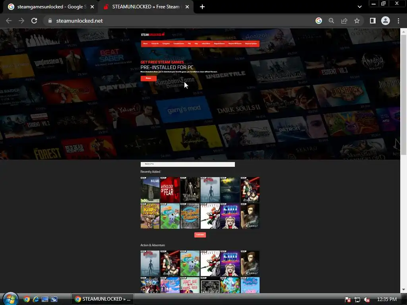Image resolution: width=407 pixels, height=305 pixels.
Task: Click the STEAMUNLOCKED taskbar window button
Action: point(103,299)
